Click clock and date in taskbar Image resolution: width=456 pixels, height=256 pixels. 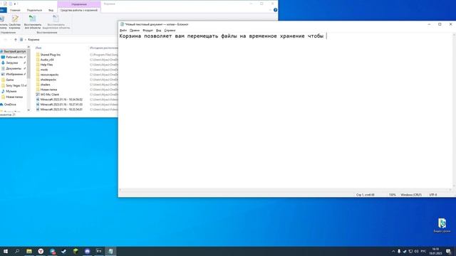(x=435, y=251)
